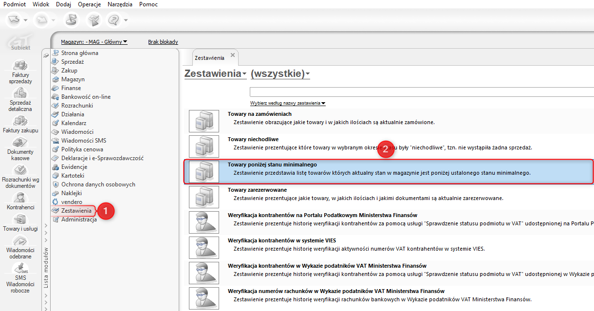This screenshot has width=594, height=311.
Task: Open the Faktury zakupu shortcut icon
Action: 20,120
